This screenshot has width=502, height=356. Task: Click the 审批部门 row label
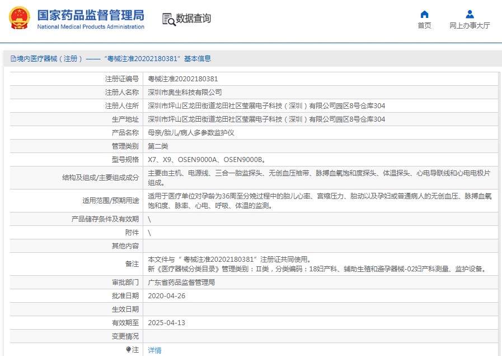[125, 283]
